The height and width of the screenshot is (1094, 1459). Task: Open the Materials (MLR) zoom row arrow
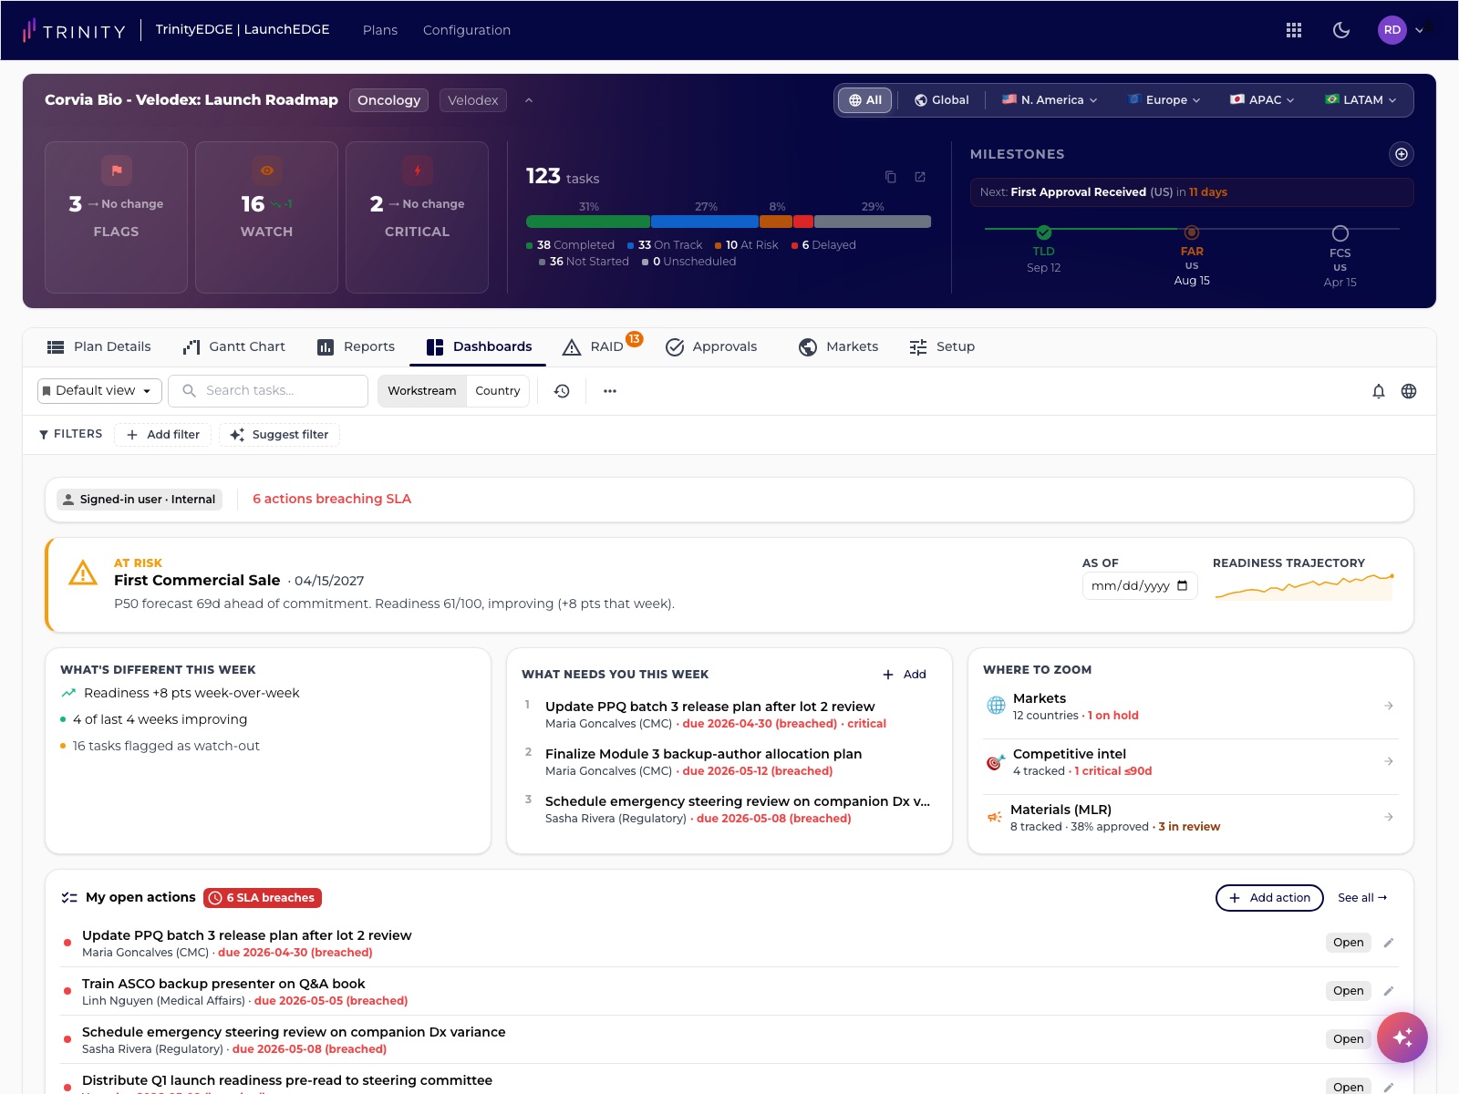[1389, 817]
